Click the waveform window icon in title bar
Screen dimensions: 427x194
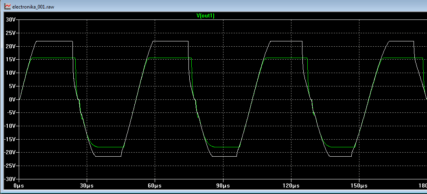8,6
